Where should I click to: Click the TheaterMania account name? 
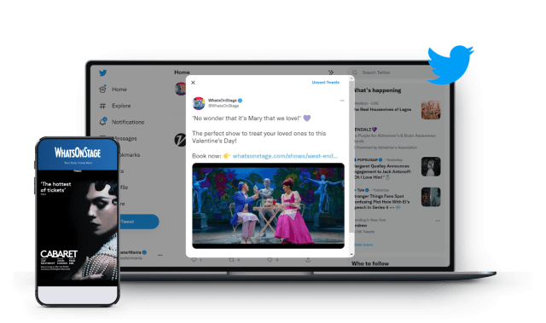coord(131,252)
